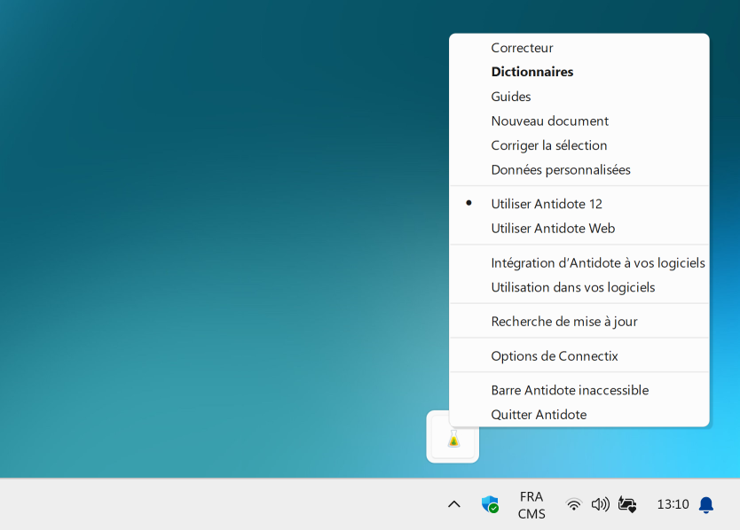Quit via Quitter Antidote
Screen dimensions: 740x530
tap(539, 415)
